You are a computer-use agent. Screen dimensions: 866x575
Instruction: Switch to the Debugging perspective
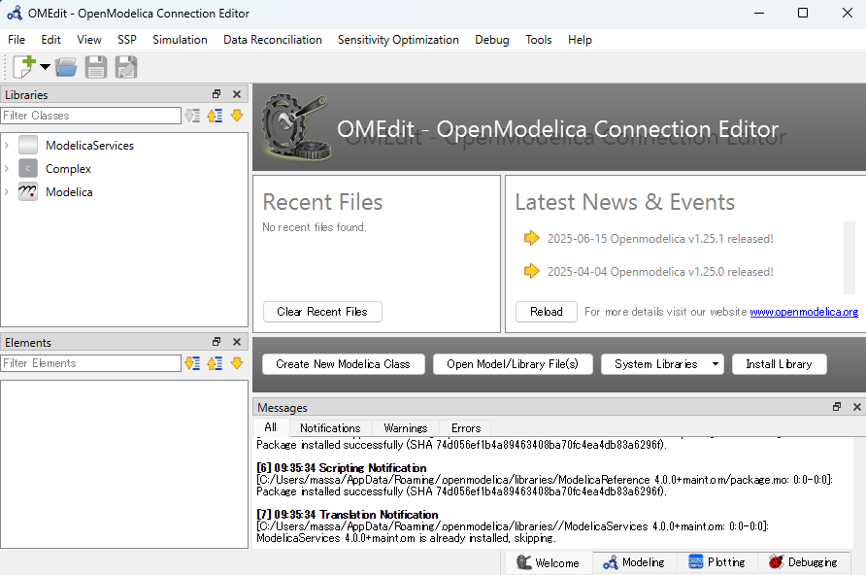pos(803,562)
